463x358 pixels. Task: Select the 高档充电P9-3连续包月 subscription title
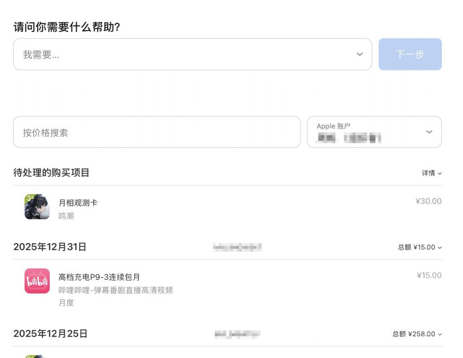99,277
